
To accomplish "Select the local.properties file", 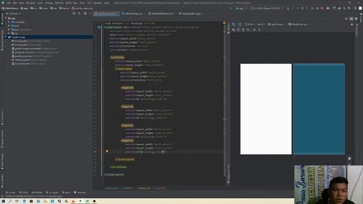I will pos(28,63).
